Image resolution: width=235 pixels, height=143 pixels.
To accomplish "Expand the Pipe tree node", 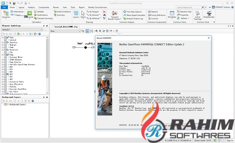I will [x=3, y=37].
